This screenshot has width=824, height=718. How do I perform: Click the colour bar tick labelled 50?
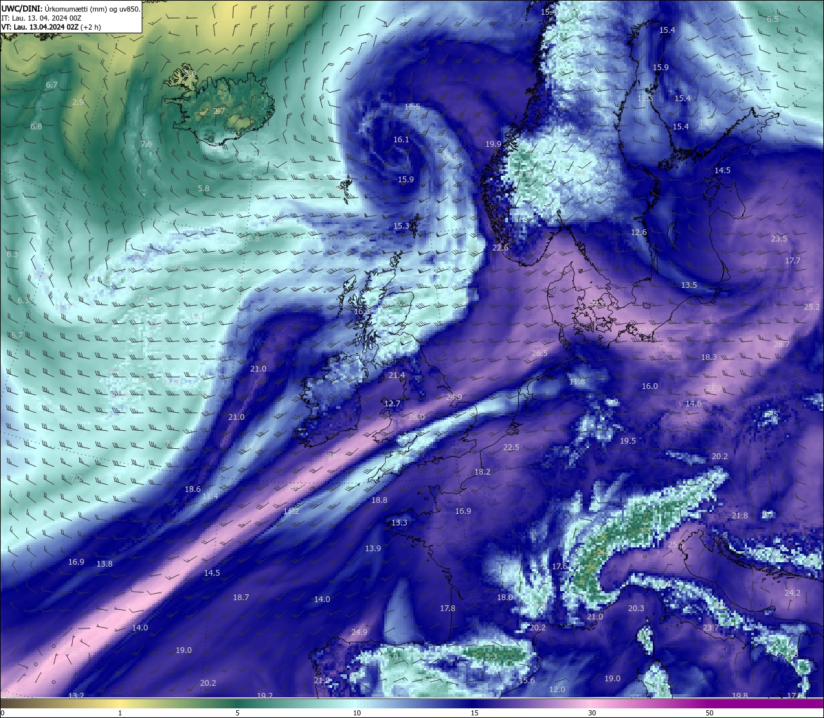(709, 713)
